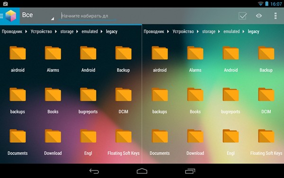Open the hamburger navigation drawer
Screen dimensions: 284x178
pyautogui.click(x=1, y=16)
